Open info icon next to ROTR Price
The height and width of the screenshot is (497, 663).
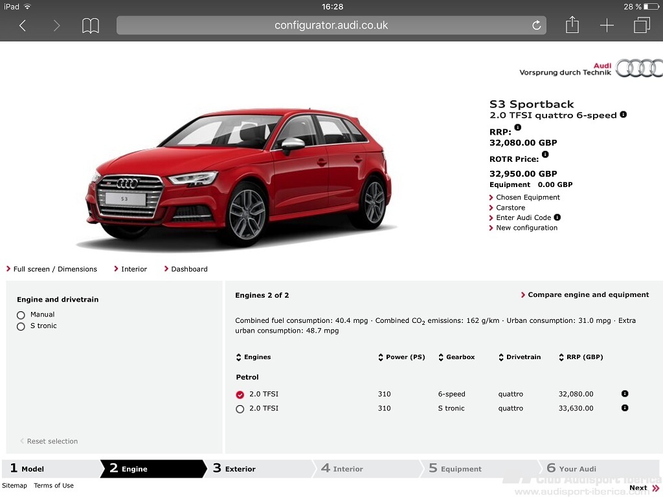coord(545,154)
